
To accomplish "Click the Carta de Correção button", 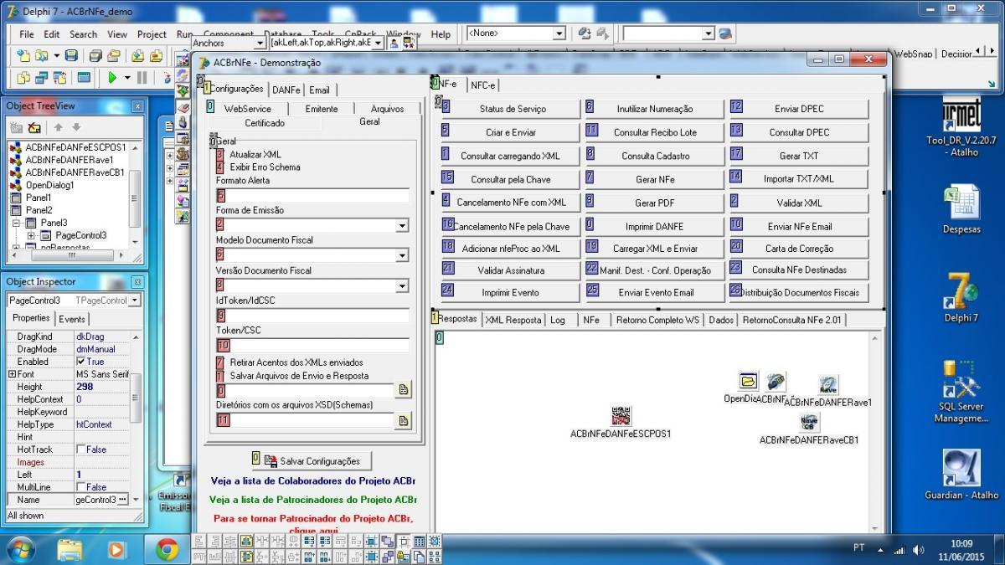I will 800,249.
